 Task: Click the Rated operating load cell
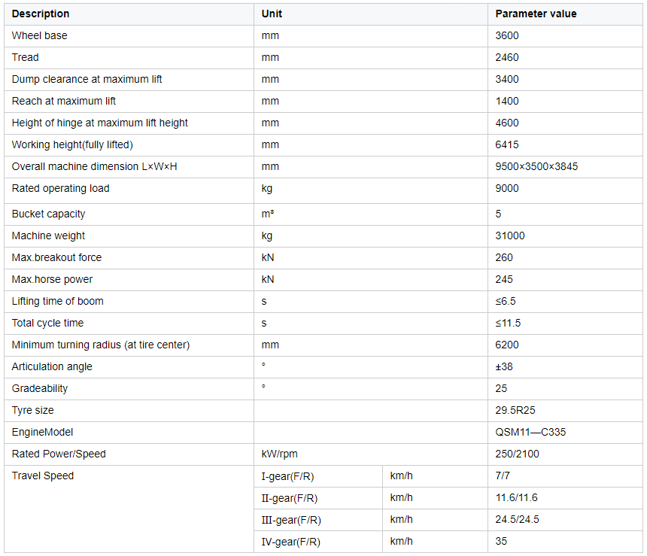(129, 190)
